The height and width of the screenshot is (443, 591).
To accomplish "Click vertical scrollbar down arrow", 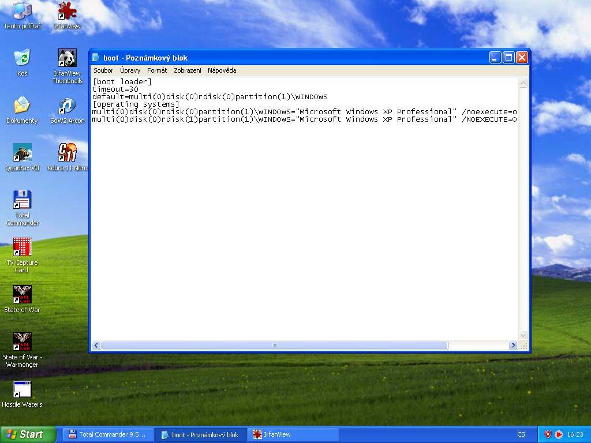I will [523, 335].
